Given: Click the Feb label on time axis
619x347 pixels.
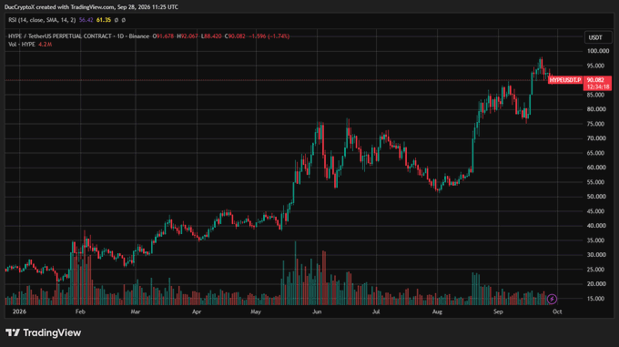Looking at the screenshot, I should point(80,311).
